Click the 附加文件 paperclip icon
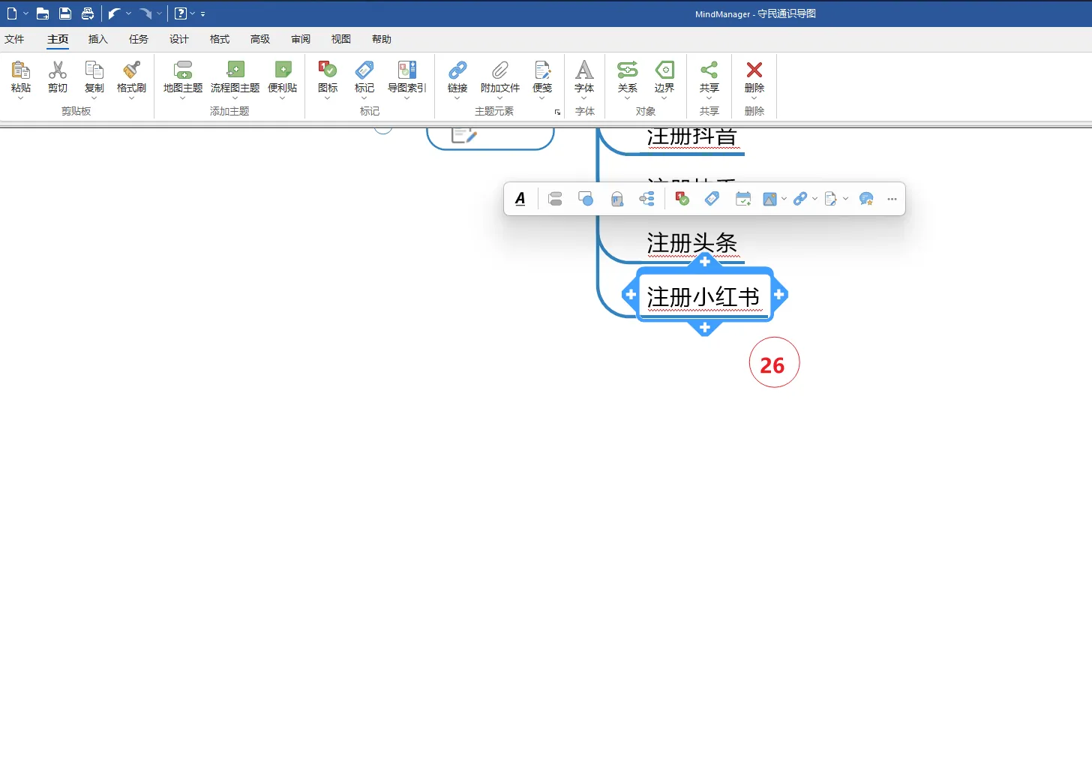Image resolution: width=1092 pixels, height=760 pixels. pyautogui.click(x=500, y=71)
